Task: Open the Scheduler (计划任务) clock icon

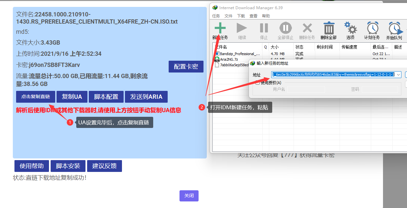Action: pos(372,28)
